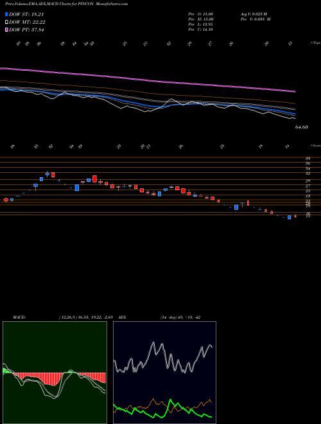This screenshot has width=321, height=424.
Task: Click the 'Pre C: 14.10' close value
Action: (x=201, y=30)
